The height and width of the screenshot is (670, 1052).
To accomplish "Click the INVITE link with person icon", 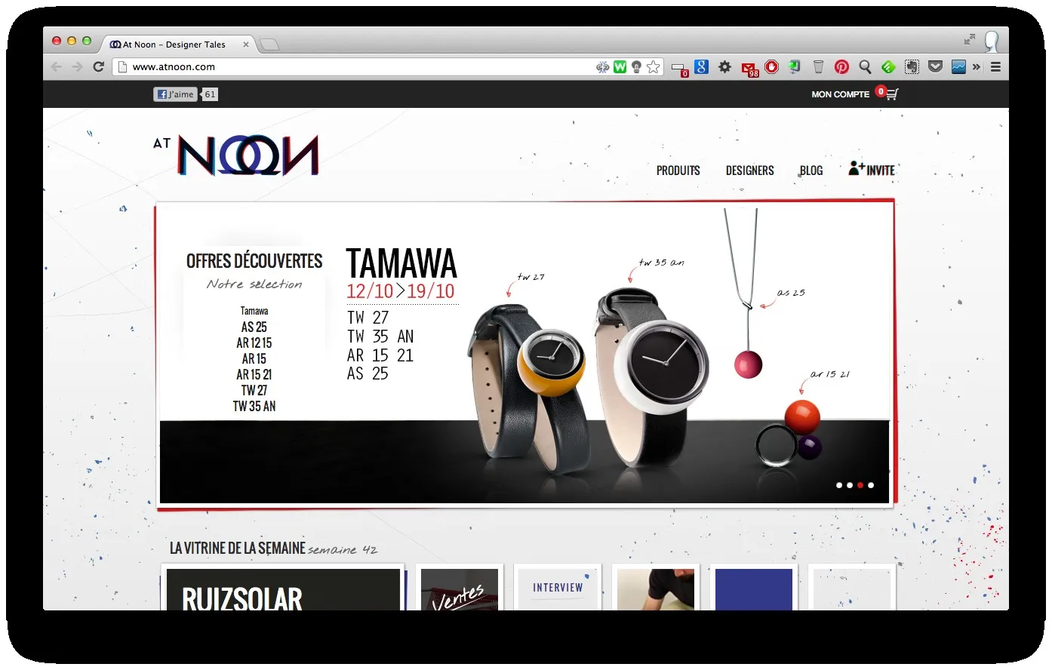I will click(x=872, y=169).
